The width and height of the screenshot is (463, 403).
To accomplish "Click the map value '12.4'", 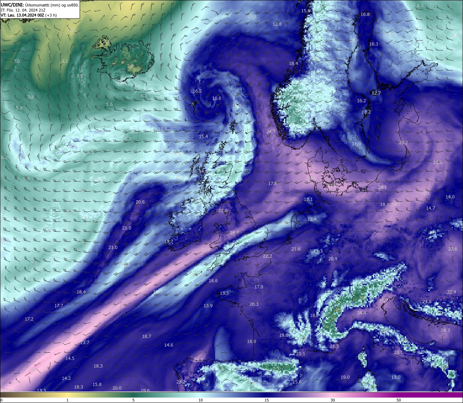I will 312,219.
